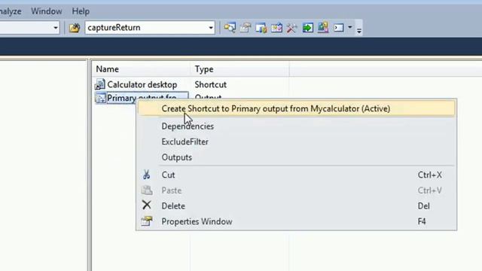
Task: Open the Solution Explorer toolbar icon
Action: tap(230, 28)
